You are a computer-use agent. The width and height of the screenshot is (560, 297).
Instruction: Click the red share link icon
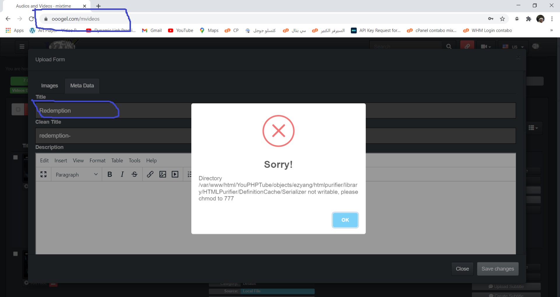point(467,47)
